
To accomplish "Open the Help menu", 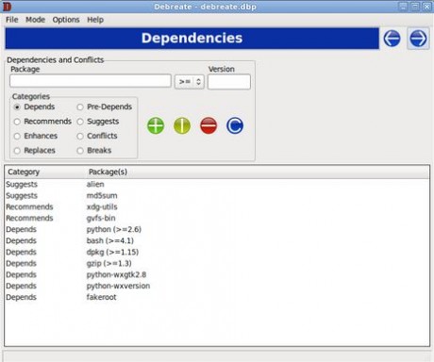I will (95, 20).
